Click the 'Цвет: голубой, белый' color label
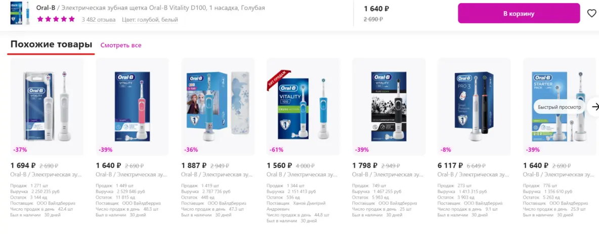This screenshot has height=234, width=599. 150,20
